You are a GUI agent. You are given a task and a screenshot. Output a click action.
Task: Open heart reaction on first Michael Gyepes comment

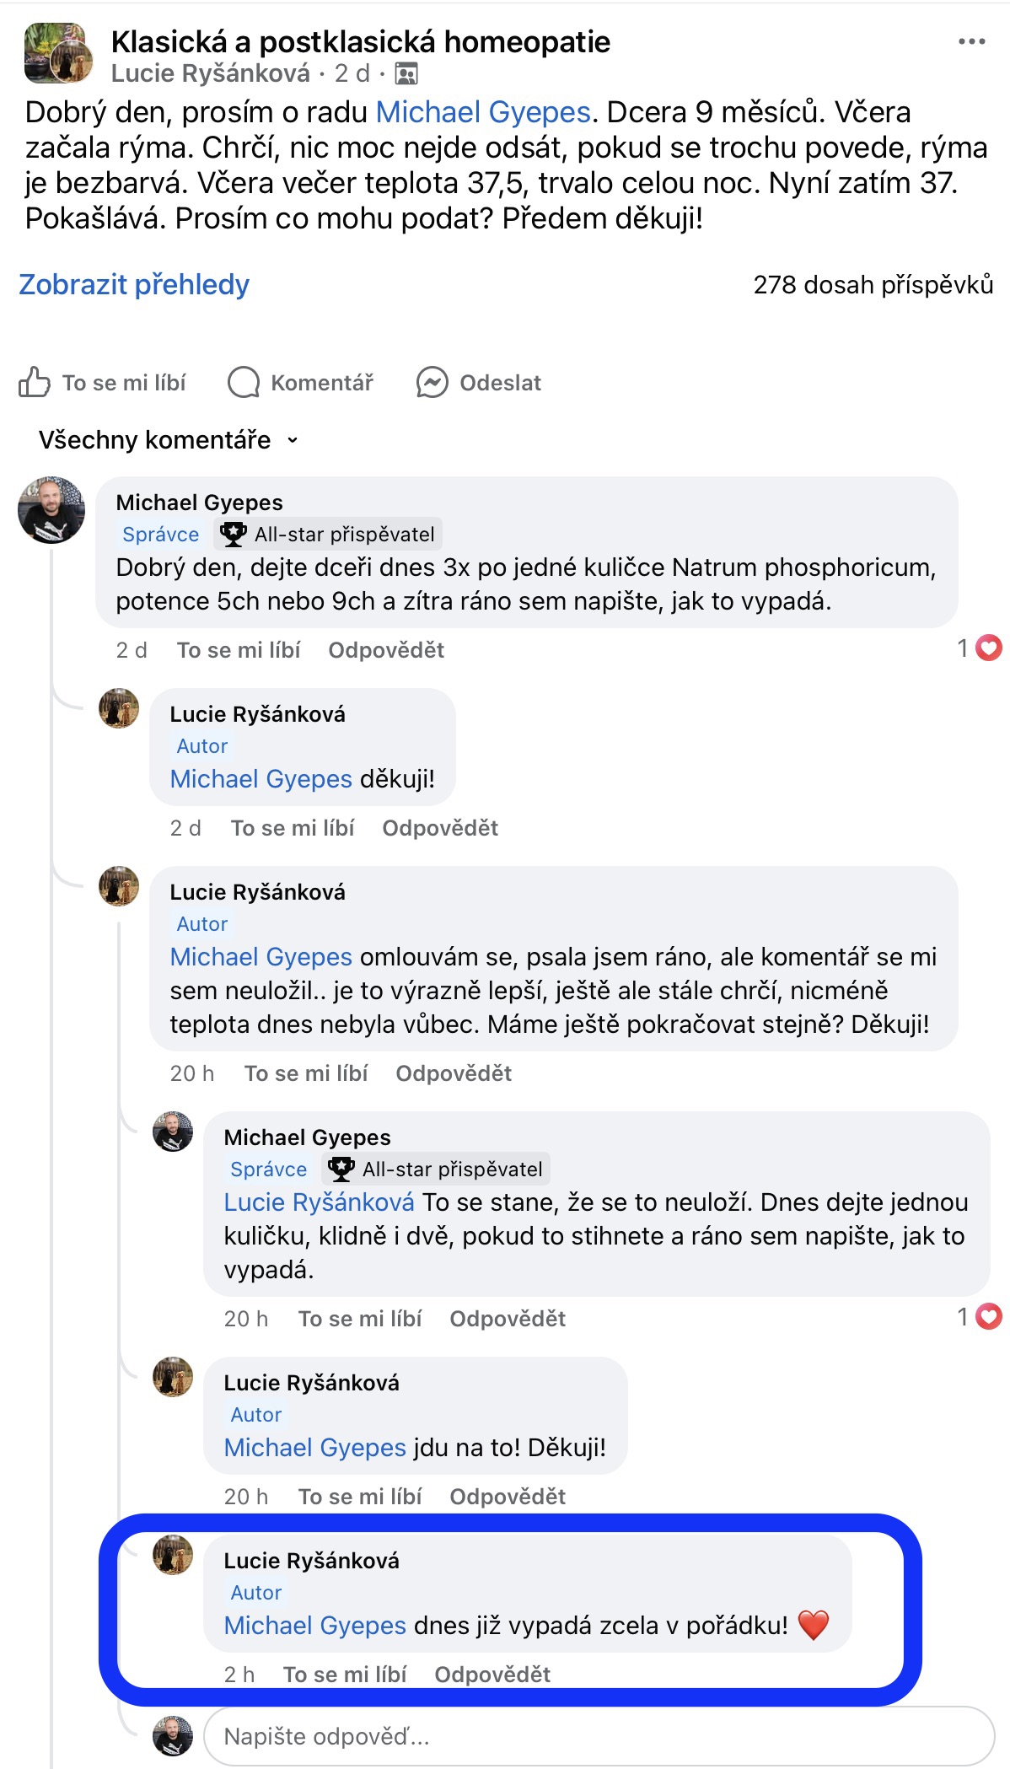tap(988, 648)
